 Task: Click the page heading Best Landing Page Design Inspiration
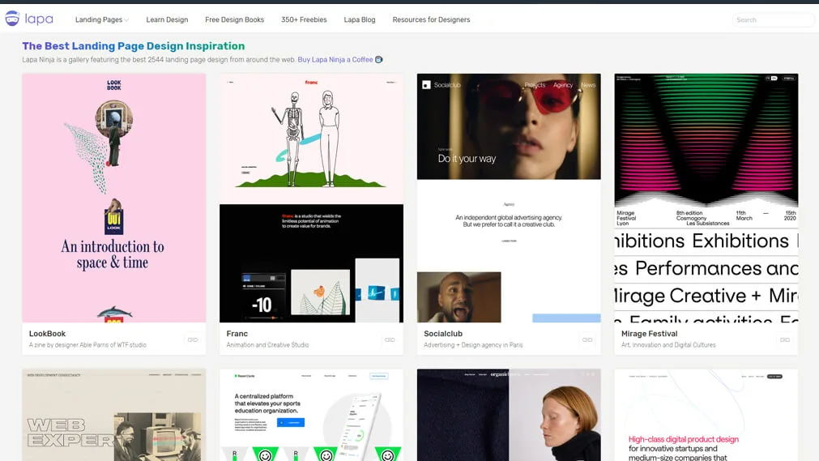point(133,46)
